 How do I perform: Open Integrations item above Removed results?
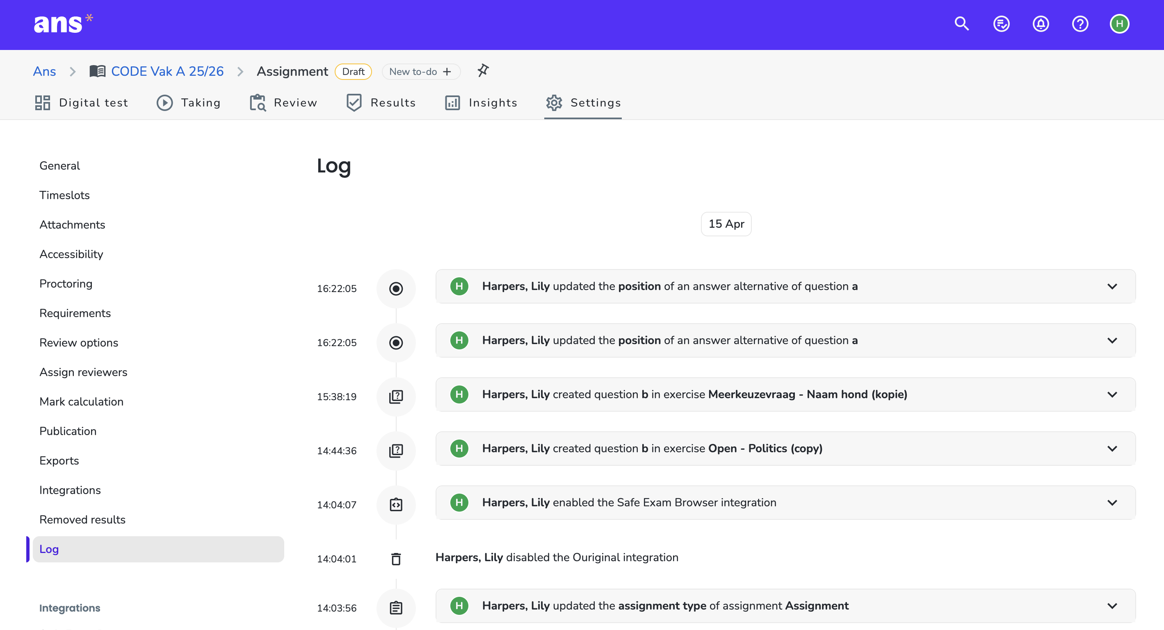click(70, 490)
